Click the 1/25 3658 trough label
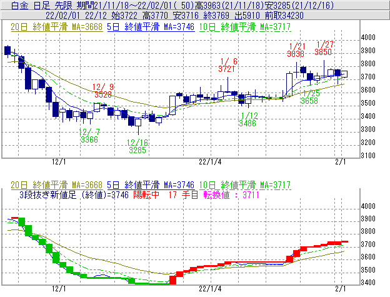 310,97
